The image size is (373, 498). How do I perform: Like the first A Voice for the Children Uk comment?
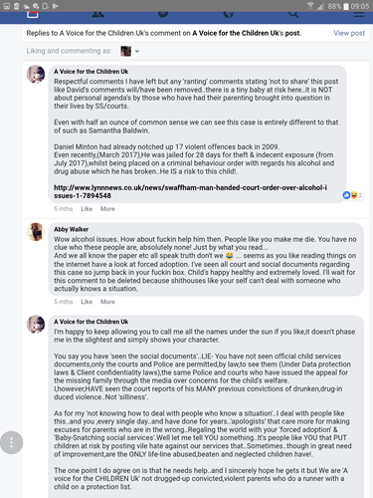(87, 209)
